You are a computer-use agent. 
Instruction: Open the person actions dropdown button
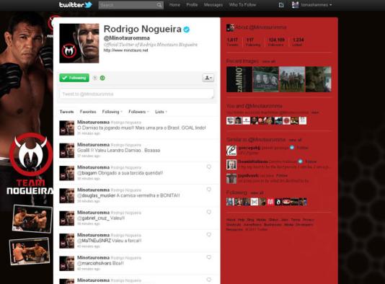[x=208, y=78]
